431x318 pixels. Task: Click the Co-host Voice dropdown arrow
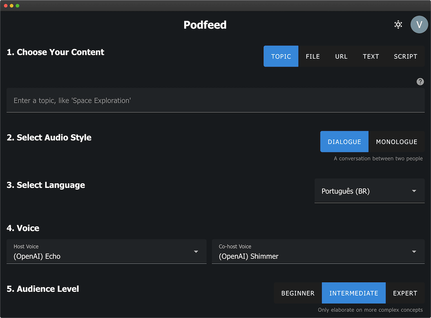(x=414, y=252)
